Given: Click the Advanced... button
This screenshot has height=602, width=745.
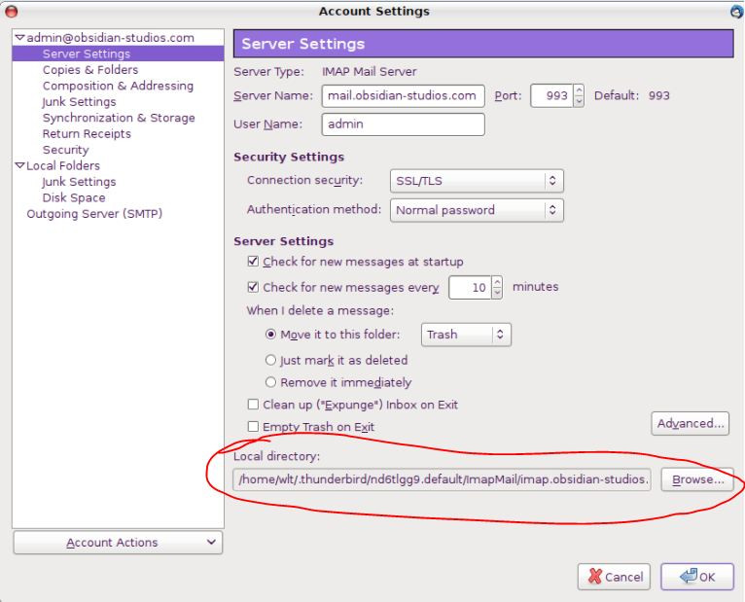Looking at the screenshot, I should (x=690, y=423).
